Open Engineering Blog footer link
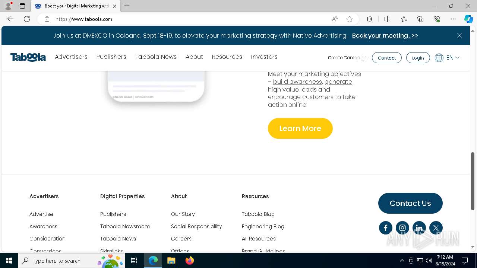Viewport: 477px width, 268px height. click(263, 226)
